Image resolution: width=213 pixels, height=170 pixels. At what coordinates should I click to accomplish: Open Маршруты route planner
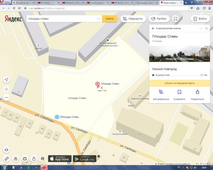pyautogui.click(x=133, y=19)
